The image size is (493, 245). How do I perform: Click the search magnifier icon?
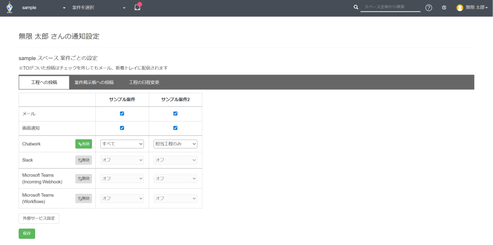(x=356, y=8)
